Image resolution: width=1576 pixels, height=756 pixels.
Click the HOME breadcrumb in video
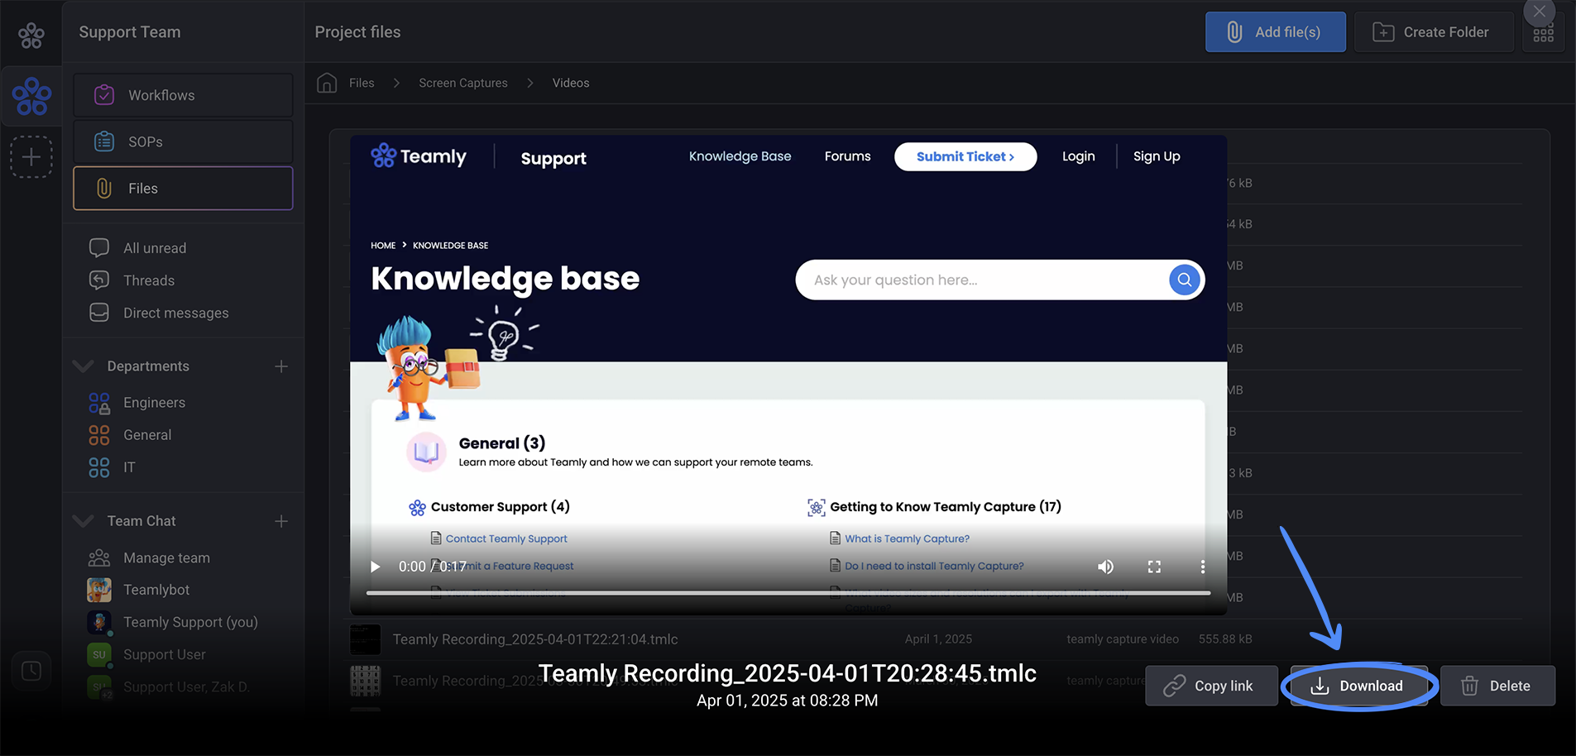pos(383,246)
